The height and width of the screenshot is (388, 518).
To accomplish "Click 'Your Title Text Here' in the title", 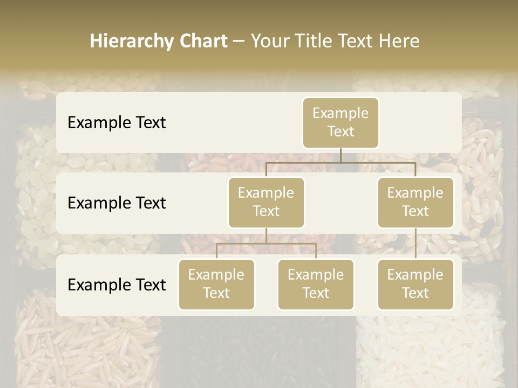I will click(335, 41).
